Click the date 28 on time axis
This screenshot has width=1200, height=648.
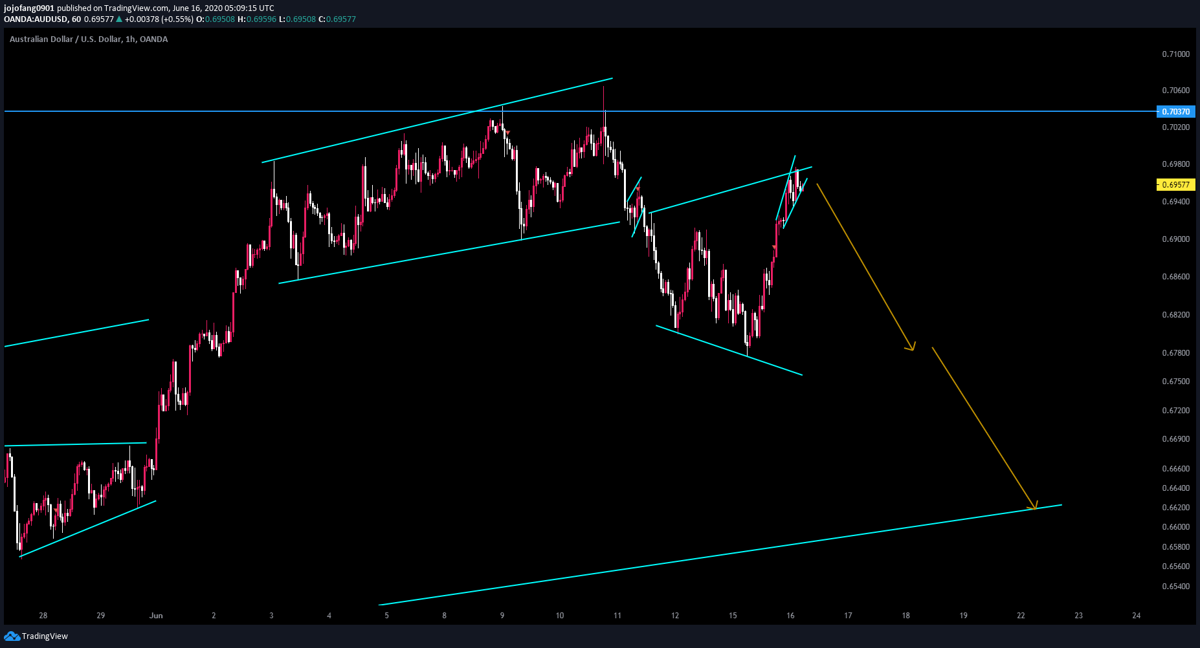tap(43, 616)
